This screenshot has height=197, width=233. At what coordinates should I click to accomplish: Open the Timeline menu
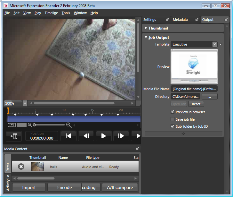[x=51, y=13]
